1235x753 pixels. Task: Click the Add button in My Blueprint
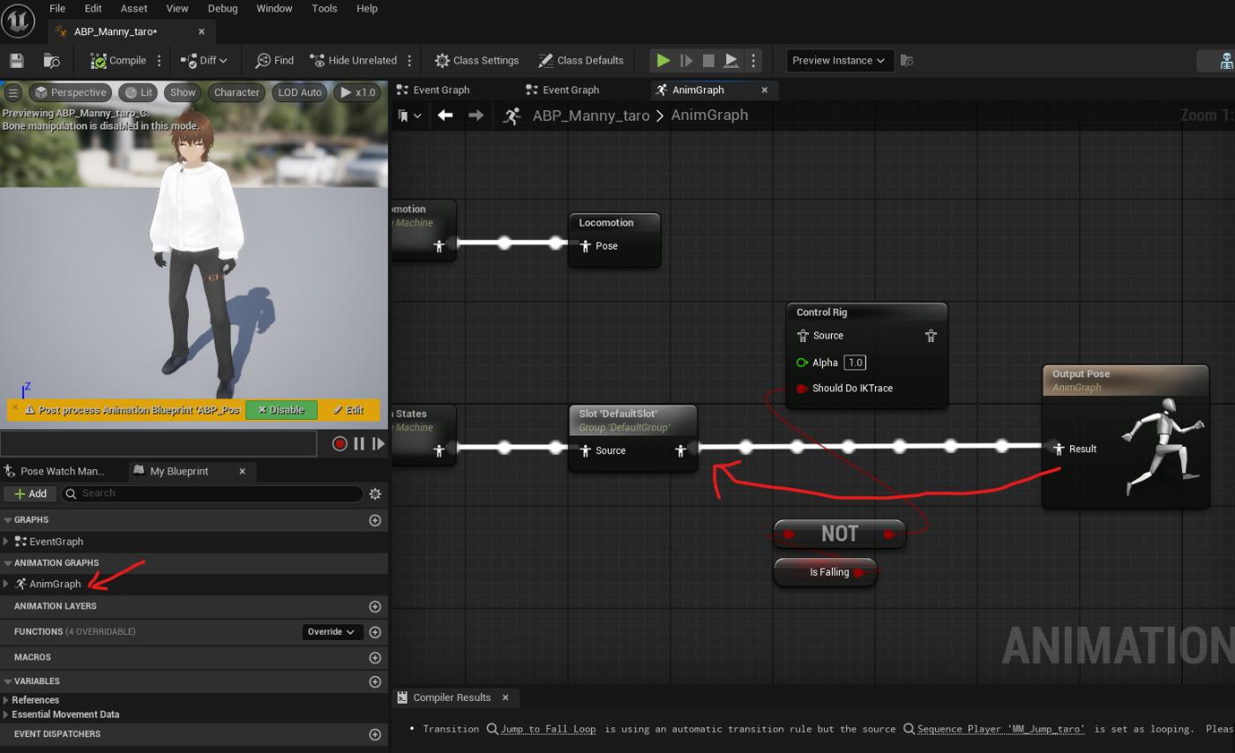click(x=30, y=494)
